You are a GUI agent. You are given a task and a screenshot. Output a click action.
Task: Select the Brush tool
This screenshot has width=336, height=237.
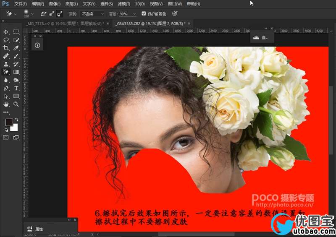[x=16, y=56]
